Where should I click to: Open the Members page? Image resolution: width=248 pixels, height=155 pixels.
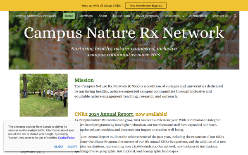(x=86, y=16)
